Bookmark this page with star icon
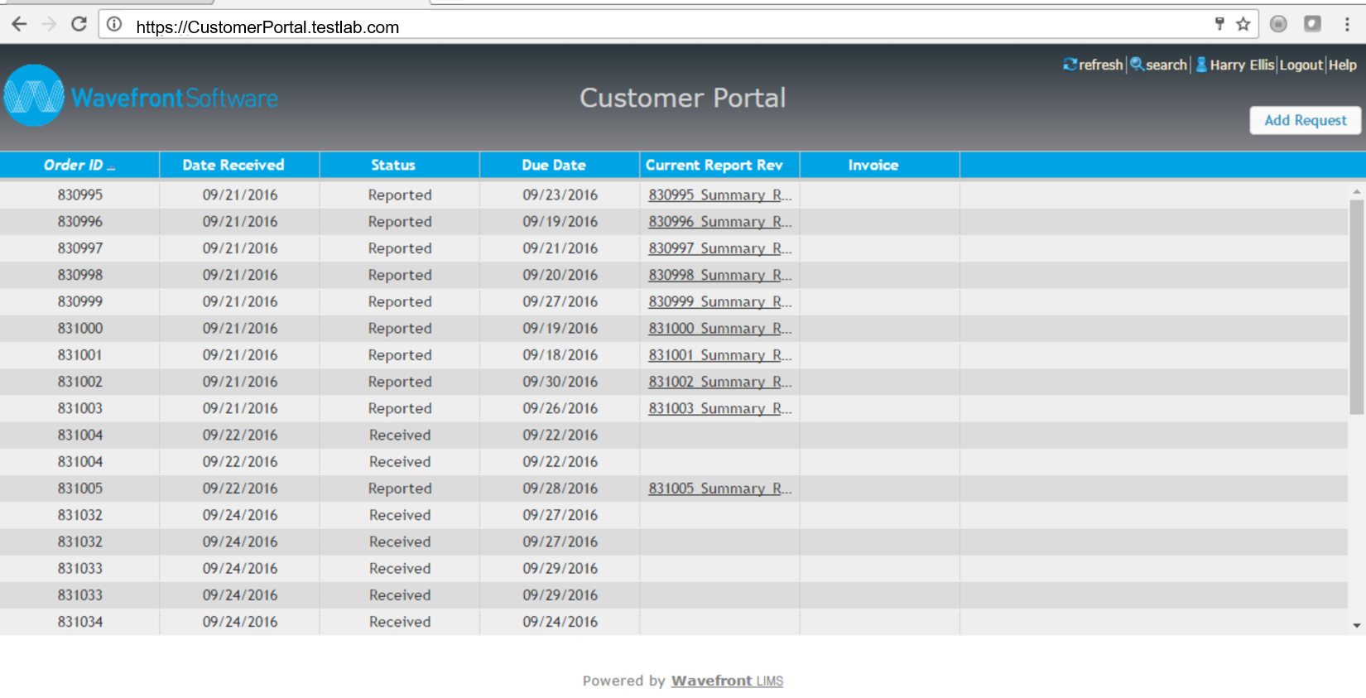The height and width of the screenshot is (698, 1366). tap(1243, 24)
